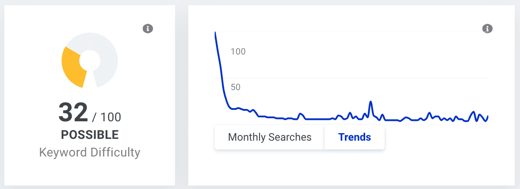This screenshot has width=520, height=189.
Task: Click the right end of the blue trend line
Action: click(488, 116)
